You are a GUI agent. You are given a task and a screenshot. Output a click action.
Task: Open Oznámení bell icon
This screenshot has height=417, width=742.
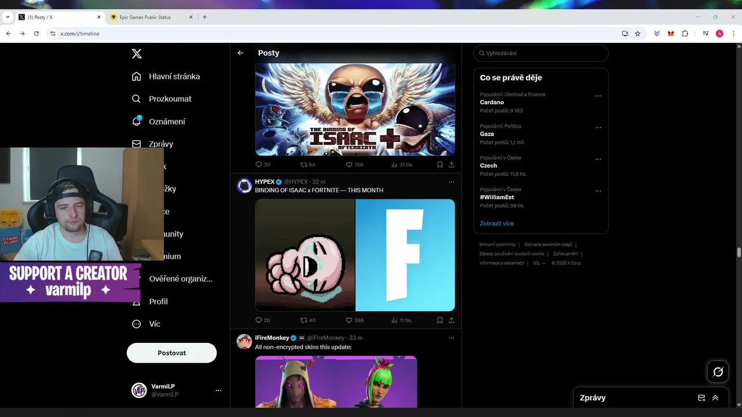click(137, 121)
